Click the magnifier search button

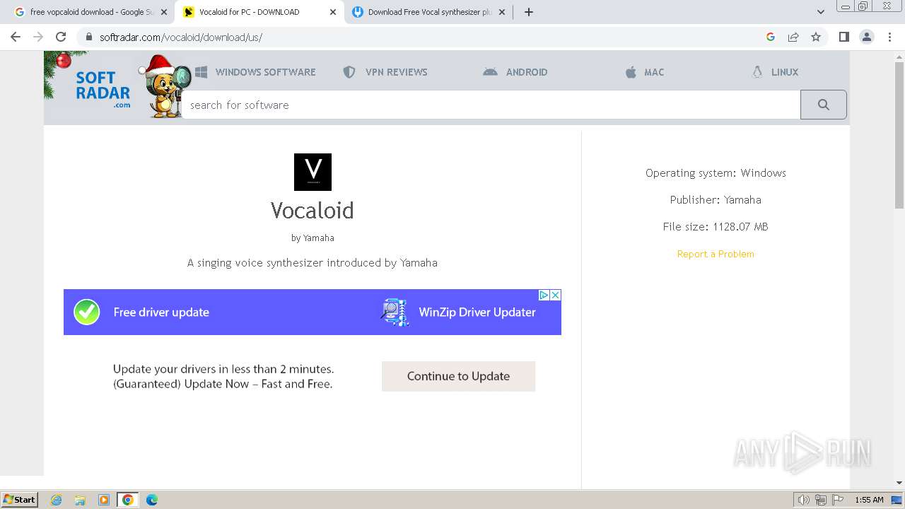pos(824,105)
